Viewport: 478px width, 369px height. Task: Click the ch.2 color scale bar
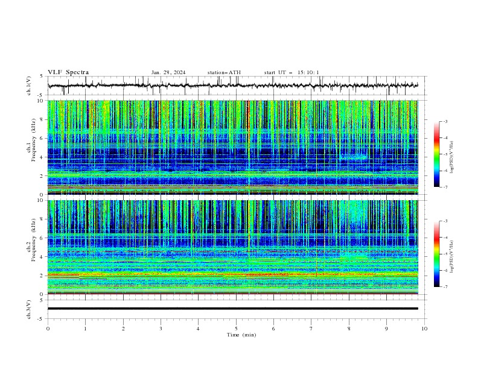[437, 254]
